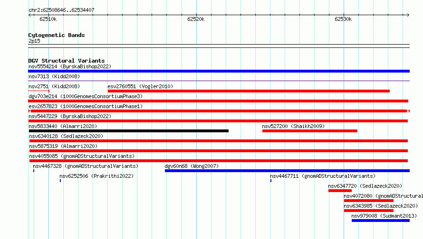The image size is (423, 239).
Task: Open esv2760551 (Vogler2010) variant label
Action: point(140,86)
